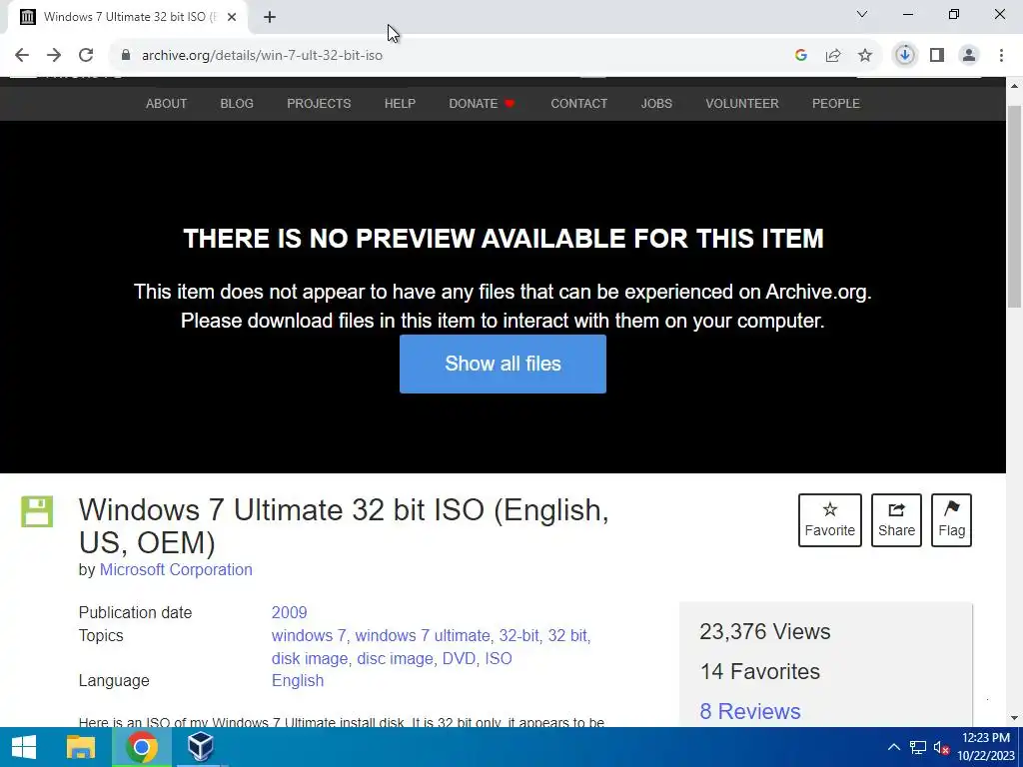Open the 32-bit topic link
1023x767 pixels.
tap(519, 636)
